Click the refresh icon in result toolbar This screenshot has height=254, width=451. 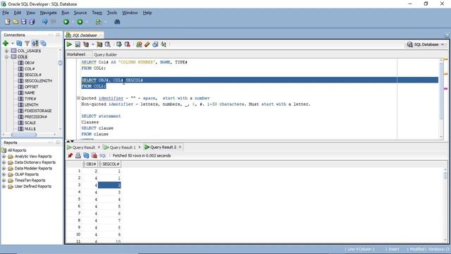coord(86,155)
